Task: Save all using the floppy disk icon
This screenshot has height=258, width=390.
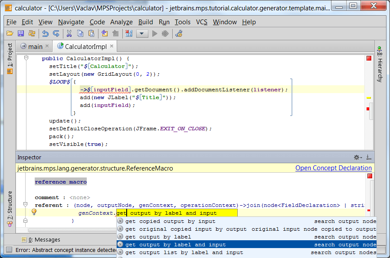Action: (21, 33)
